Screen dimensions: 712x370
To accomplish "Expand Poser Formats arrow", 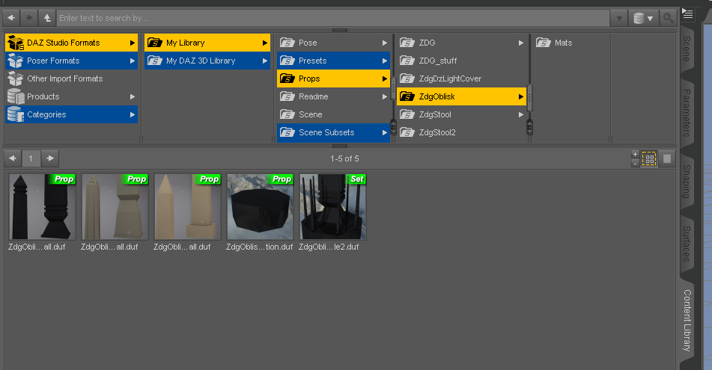I will click(132, 61).
